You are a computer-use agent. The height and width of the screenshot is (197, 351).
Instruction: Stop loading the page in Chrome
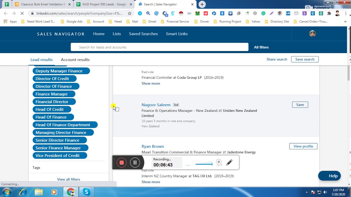pyautogui.click(x=22, y=13)
